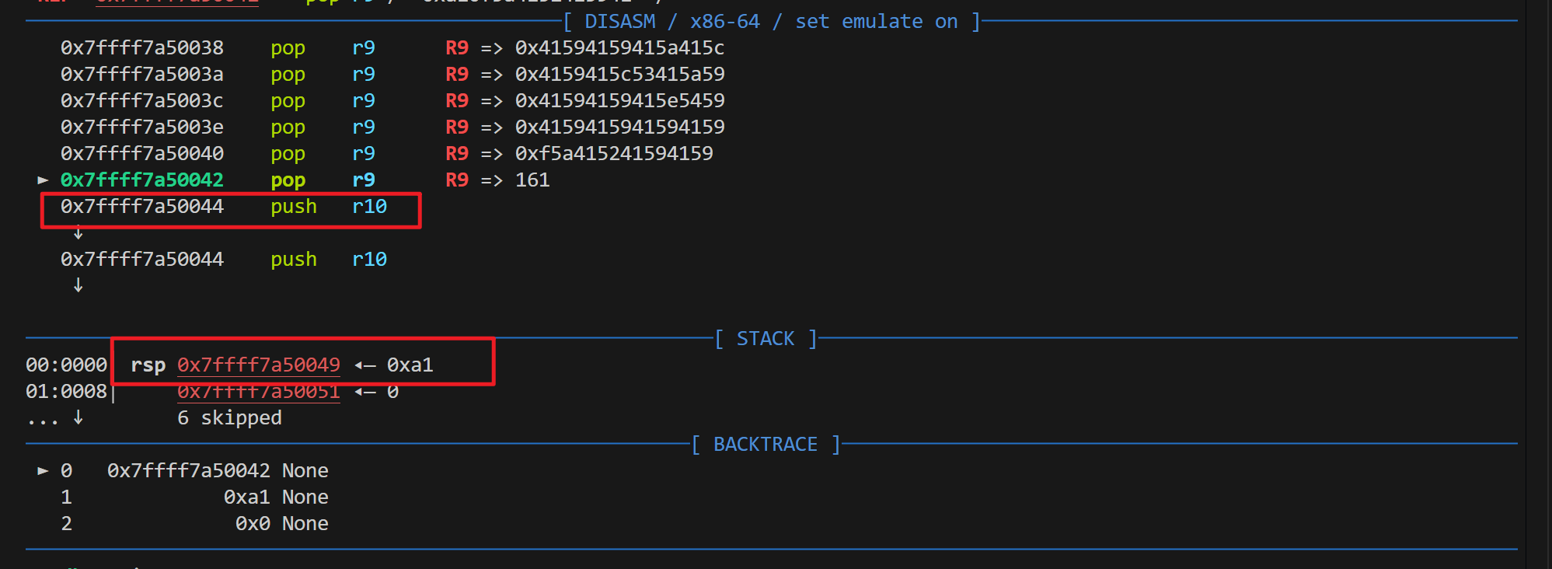Open the underlined stack address 0x7ffff7a50051
This screenshot has height=569, width=1552.
[x=258, y=392]
